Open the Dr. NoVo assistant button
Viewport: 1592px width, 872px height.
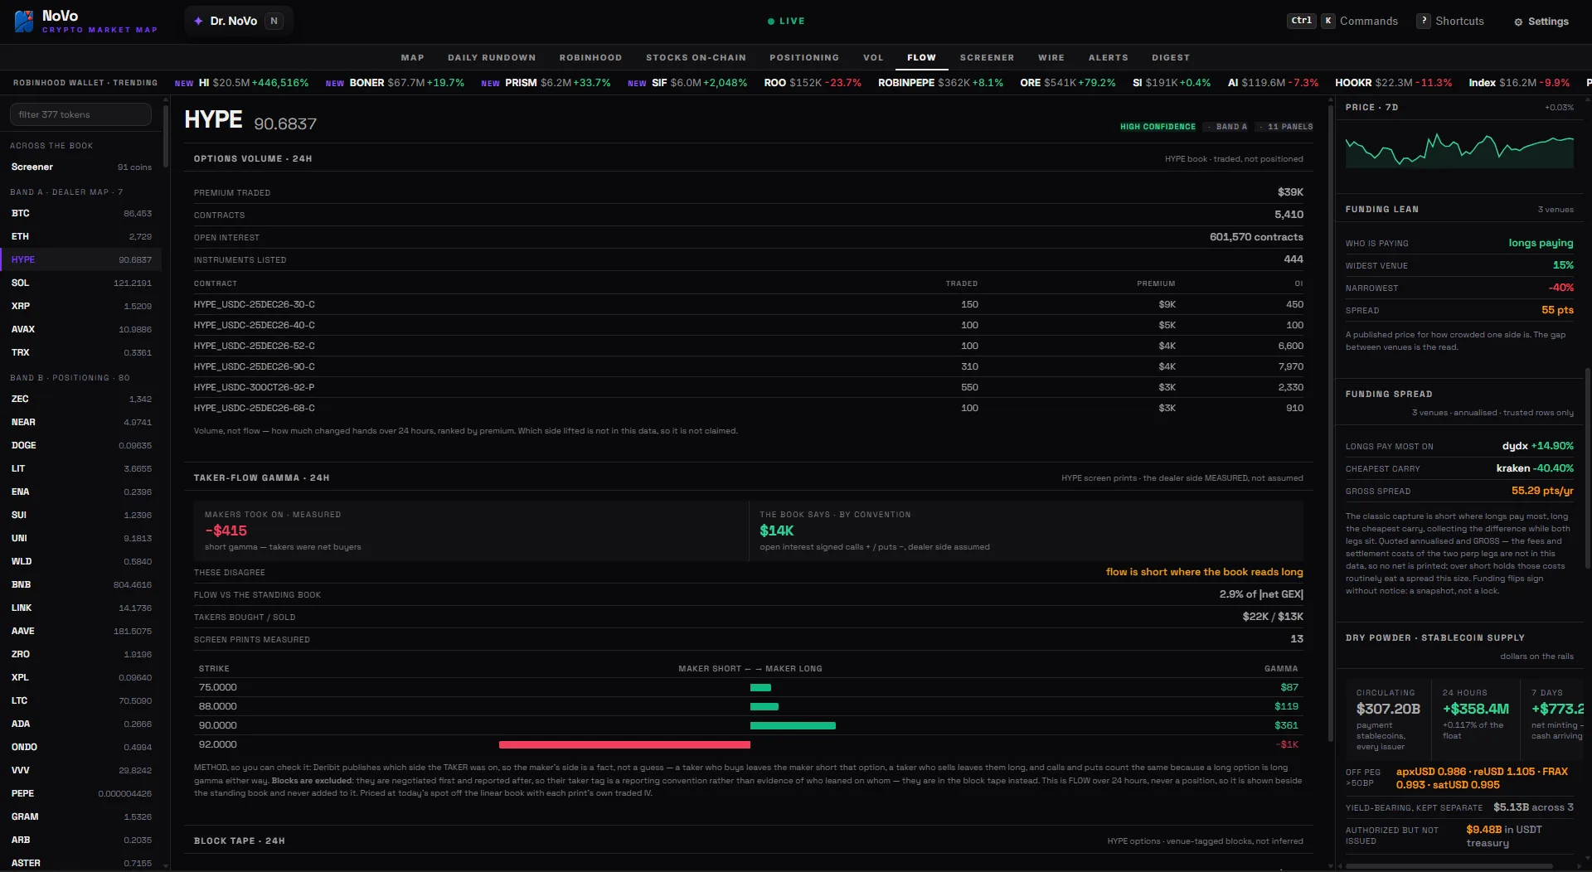pyautogui.click(x=239, y=21)
